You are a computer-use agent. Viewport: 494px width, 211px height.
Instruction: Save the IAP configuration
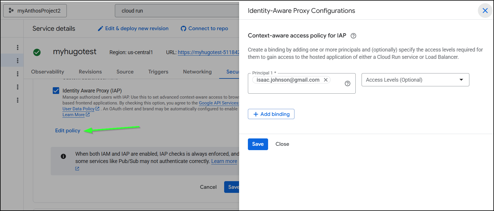(258, 144)
